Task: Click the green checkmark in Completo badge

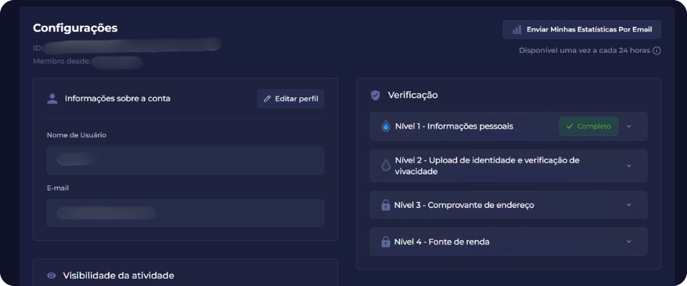Action: click(x=570, y=126)
